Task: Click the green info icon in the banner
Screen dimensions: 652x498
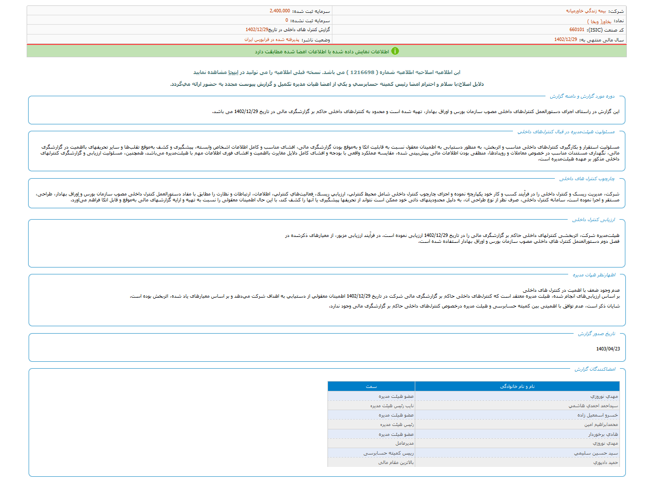Action: pyautogui.click(x=395, y=51)
